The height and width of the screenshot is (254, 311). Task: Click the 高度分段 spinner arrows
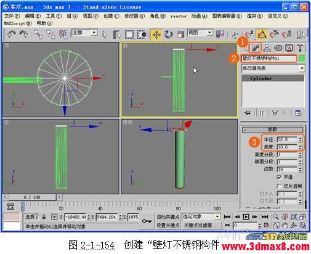[300, 154]
